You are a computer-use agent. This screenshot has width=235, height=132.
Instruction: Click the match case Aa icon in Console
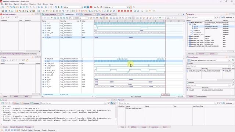tap(112, 103)
